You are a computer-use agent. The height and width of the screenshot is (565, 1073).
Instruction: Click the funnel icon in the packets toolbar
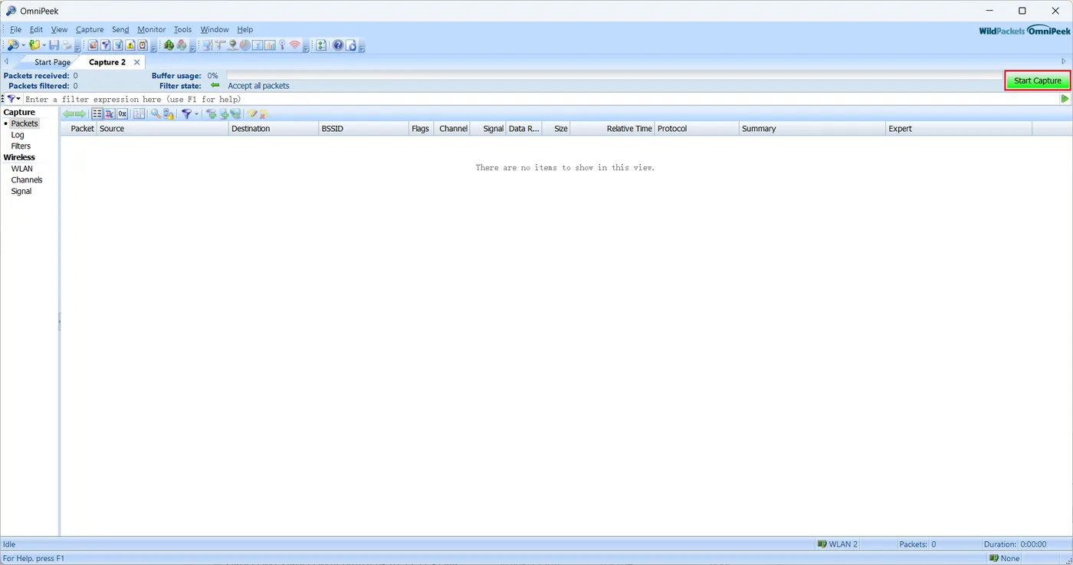pyautogui.click(x=186, y=114)
